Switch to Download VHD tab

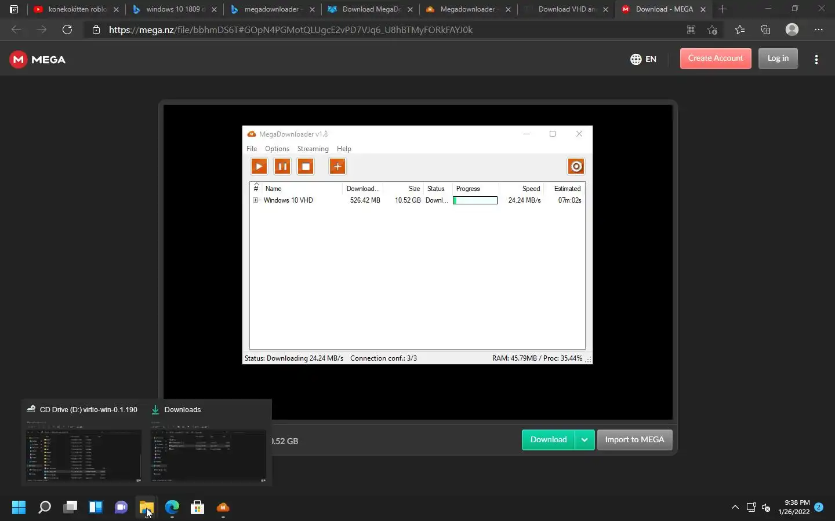coord(567,9)
